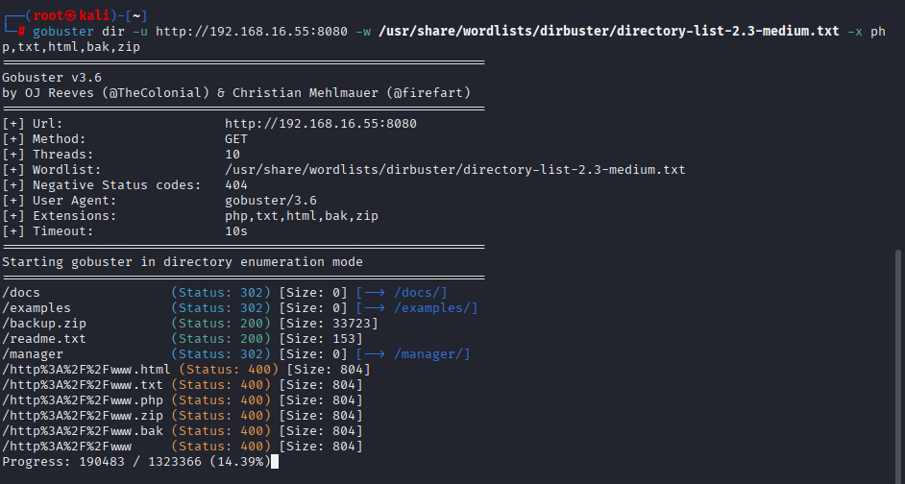Click the '/http%3A%2F%2Fwww.zip' result

click(x=83, y=416)
